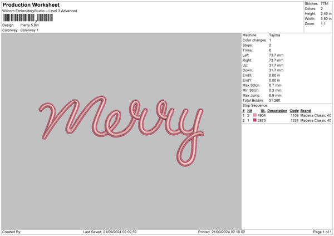Image resolution: width=334 pixels, height=236 pixels.
Task: Click 'Madeira Classic 40' in stop row 2
Action: (316, 121)
